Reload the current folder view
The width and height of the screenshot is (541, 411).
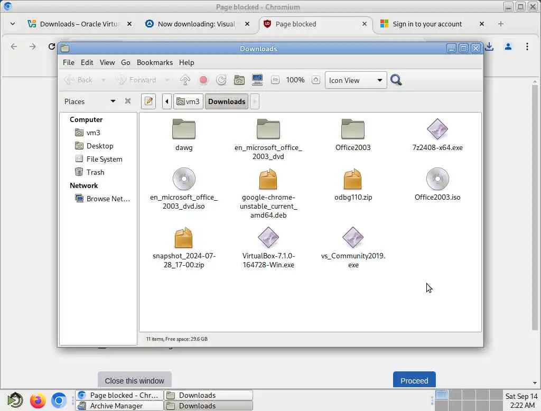(x=221, y=80)
